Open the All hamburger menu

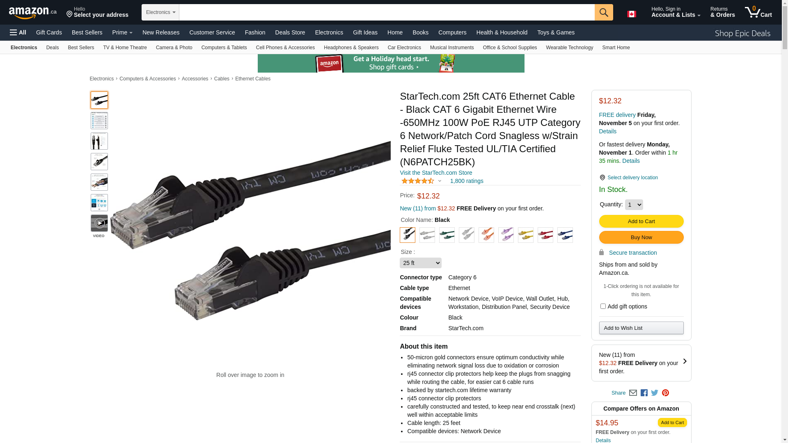pos(18,32)
